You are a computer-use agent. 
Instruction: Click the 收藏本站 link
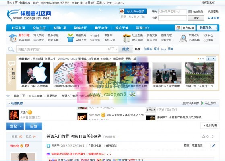(x=25, y=2)
